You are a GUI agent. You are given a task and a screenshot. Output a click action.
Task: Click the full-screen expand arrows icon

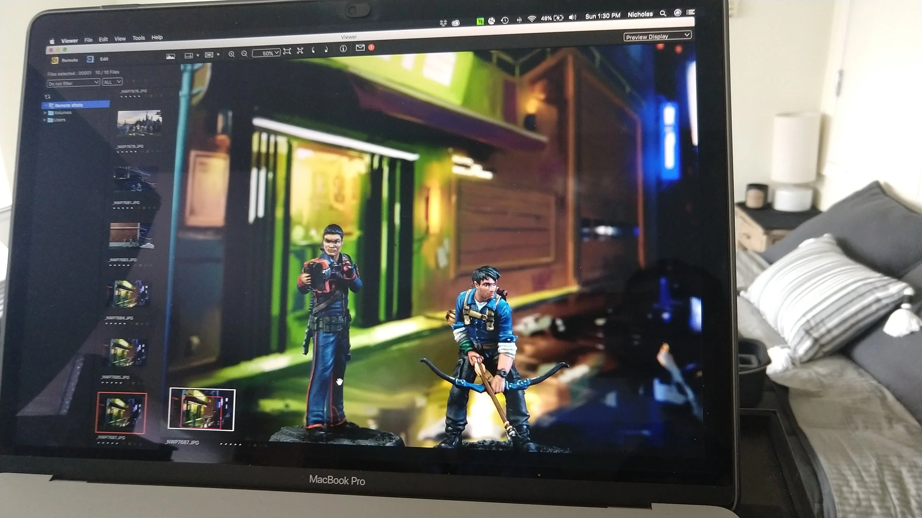click(x=300, y=51)
